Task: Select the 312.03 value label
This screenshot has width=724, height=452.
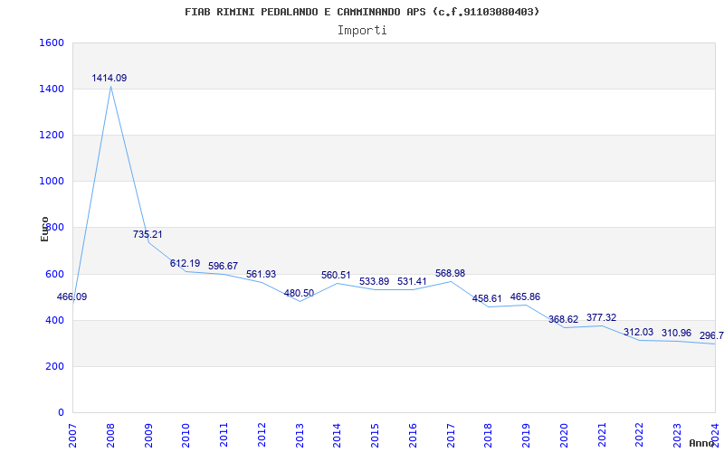Action: click(639, 332)
